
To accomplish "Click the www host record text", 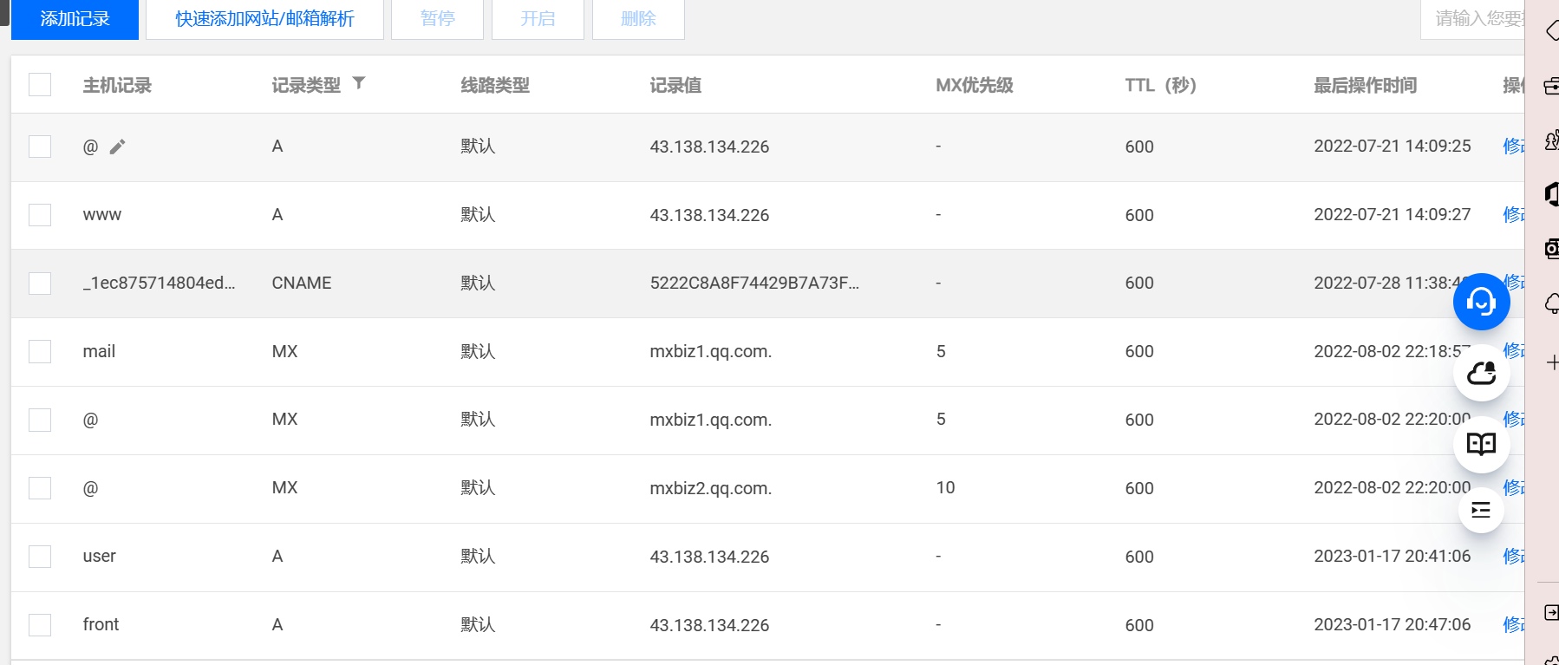I will coord(102,215).
